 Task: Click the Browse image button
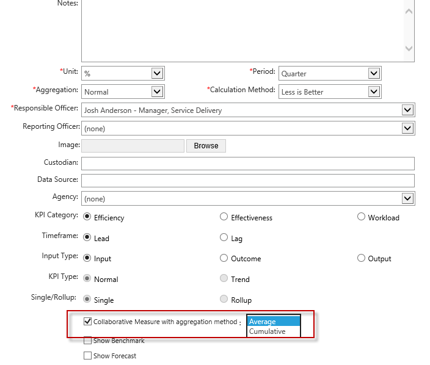[x=206, y=146]
